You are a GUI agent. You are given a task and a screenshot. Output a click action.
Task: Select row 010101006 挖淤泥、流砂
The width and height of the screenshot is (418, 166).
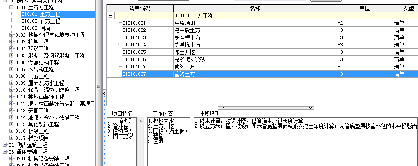[270, 59]
